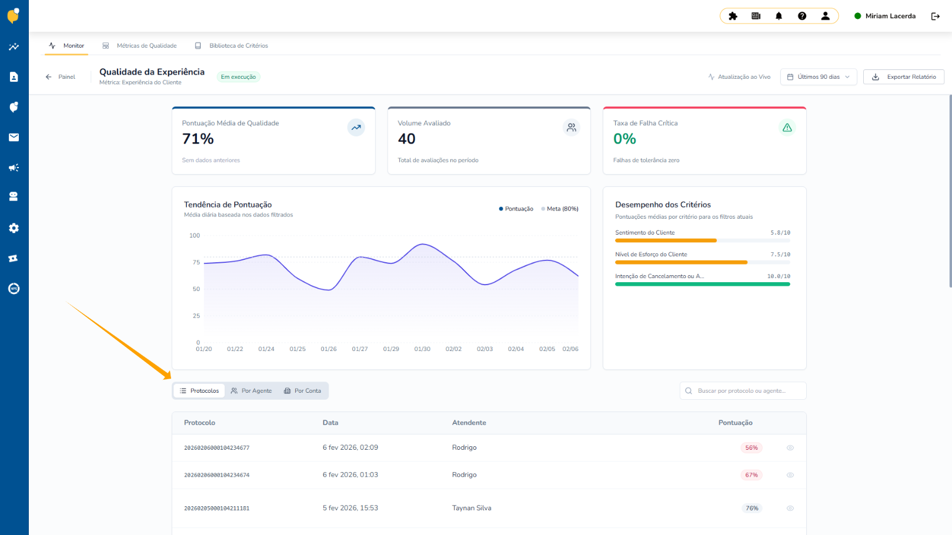Open the mail envelope sidebar icon
The height and width of the screenshot is (535, 952).
[x=14, y=138]
